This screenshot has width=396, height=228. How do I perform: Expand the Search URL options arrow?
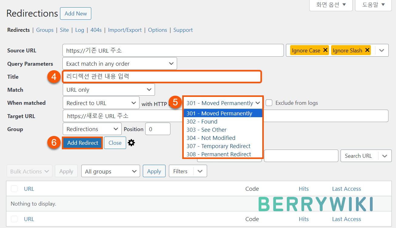[385, 156]
